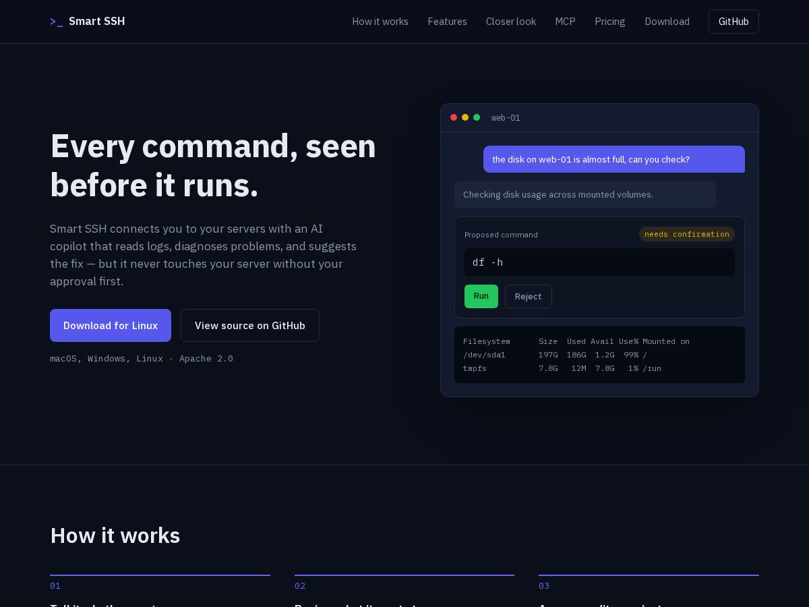The height and width of the screenshot is (607, 809).
Task: Click the Smart SSH description paragraph
Action: [204, 255]
